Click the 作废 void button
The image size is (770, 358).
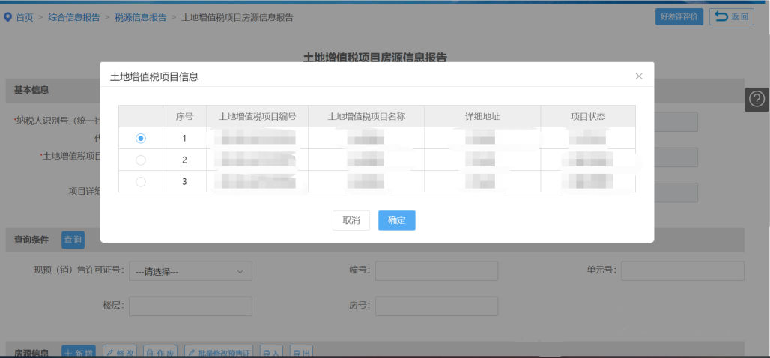click(x=161, y=352)
